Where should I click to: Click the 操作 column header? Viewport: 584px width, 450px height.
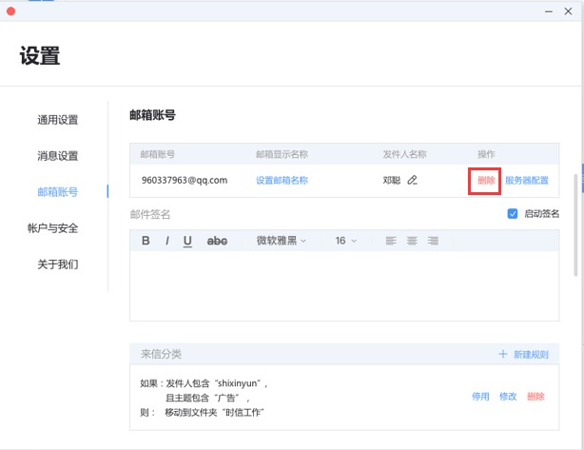pos(486,154)
